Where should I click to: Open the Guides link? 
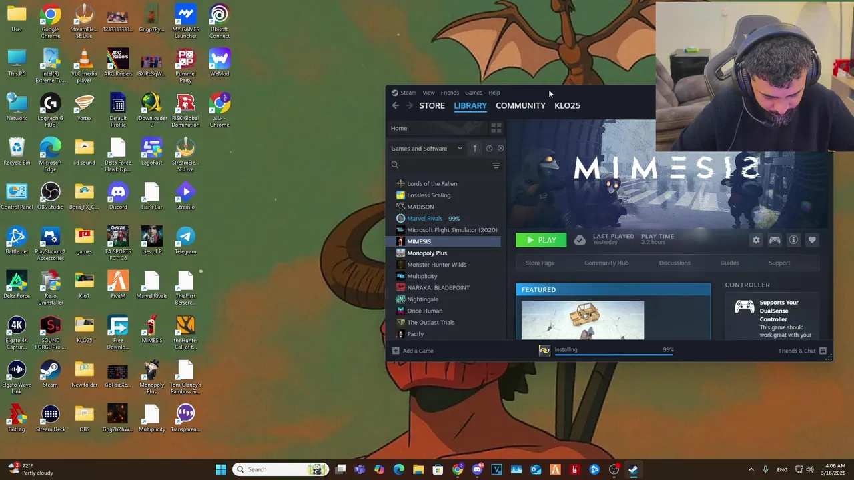[x=729, y=263]
